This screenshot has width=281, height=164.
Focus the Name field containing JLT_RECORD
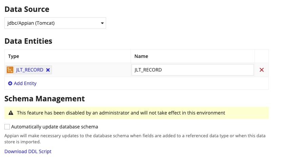point(193,70)
